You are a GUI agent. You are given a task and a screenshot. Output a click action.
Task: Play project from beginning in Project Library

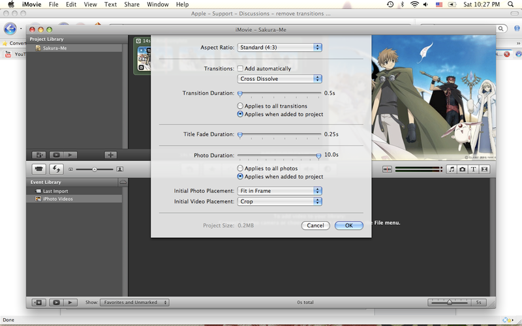(x=70, y=155)
